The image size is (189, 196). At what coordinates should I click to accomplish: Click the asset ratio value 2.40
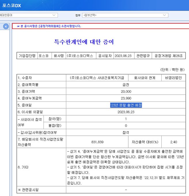click(173, 142)
